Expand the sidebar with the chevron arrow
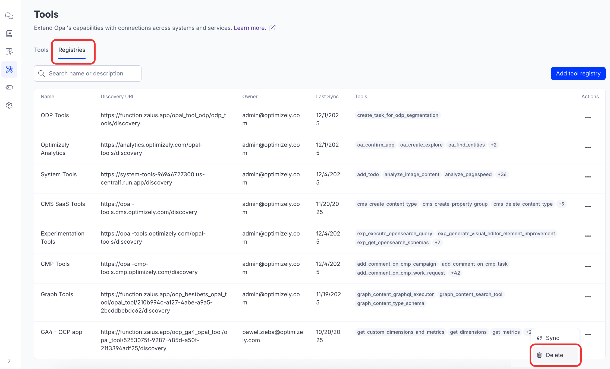Viewport: 610px width, 369px height. tap(9, 361)
